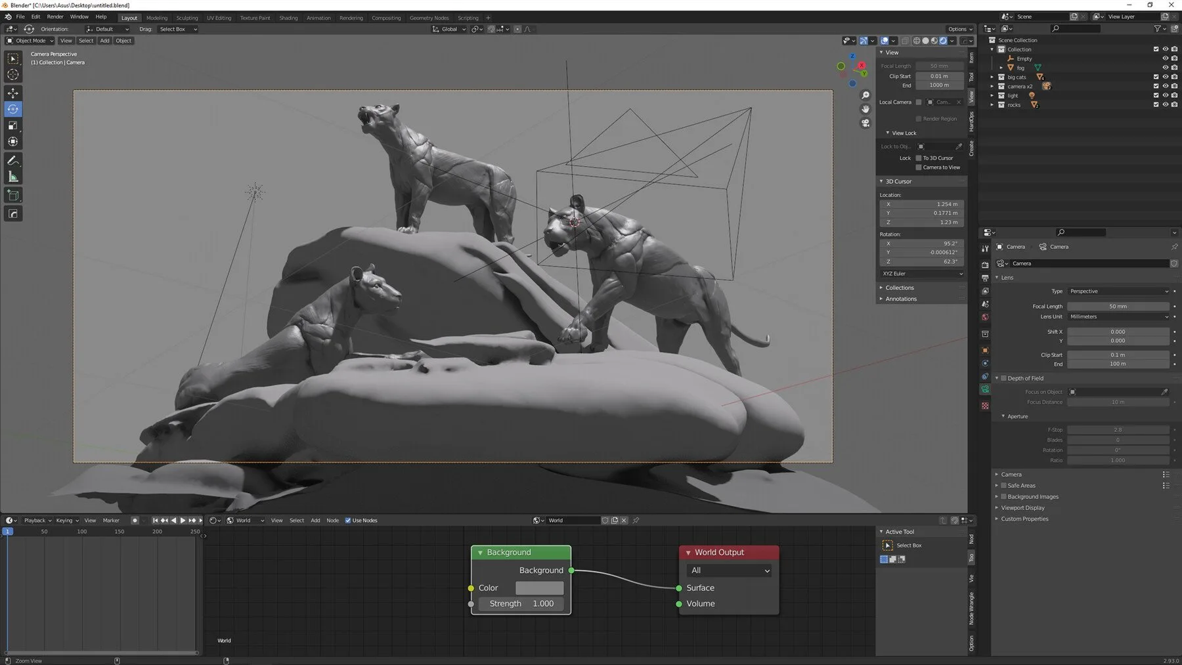Toggle the Local Camera checkbox

[919, 102]
